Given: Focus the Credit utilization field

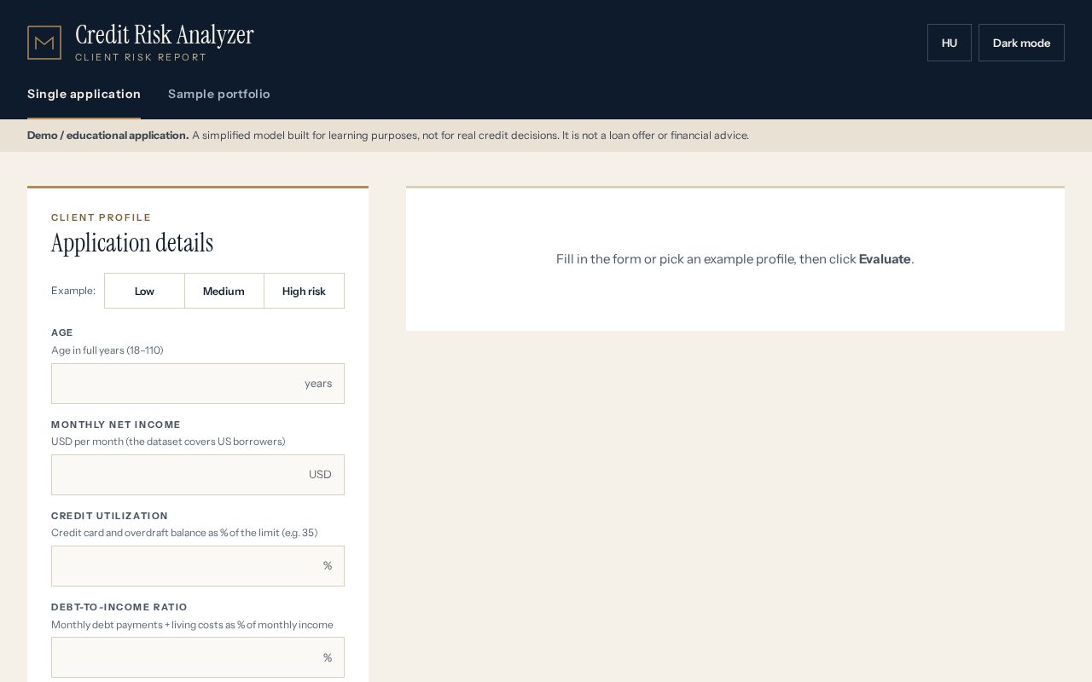Looking at the screenshot, I should pyautogui.click(x=198, y=566).
